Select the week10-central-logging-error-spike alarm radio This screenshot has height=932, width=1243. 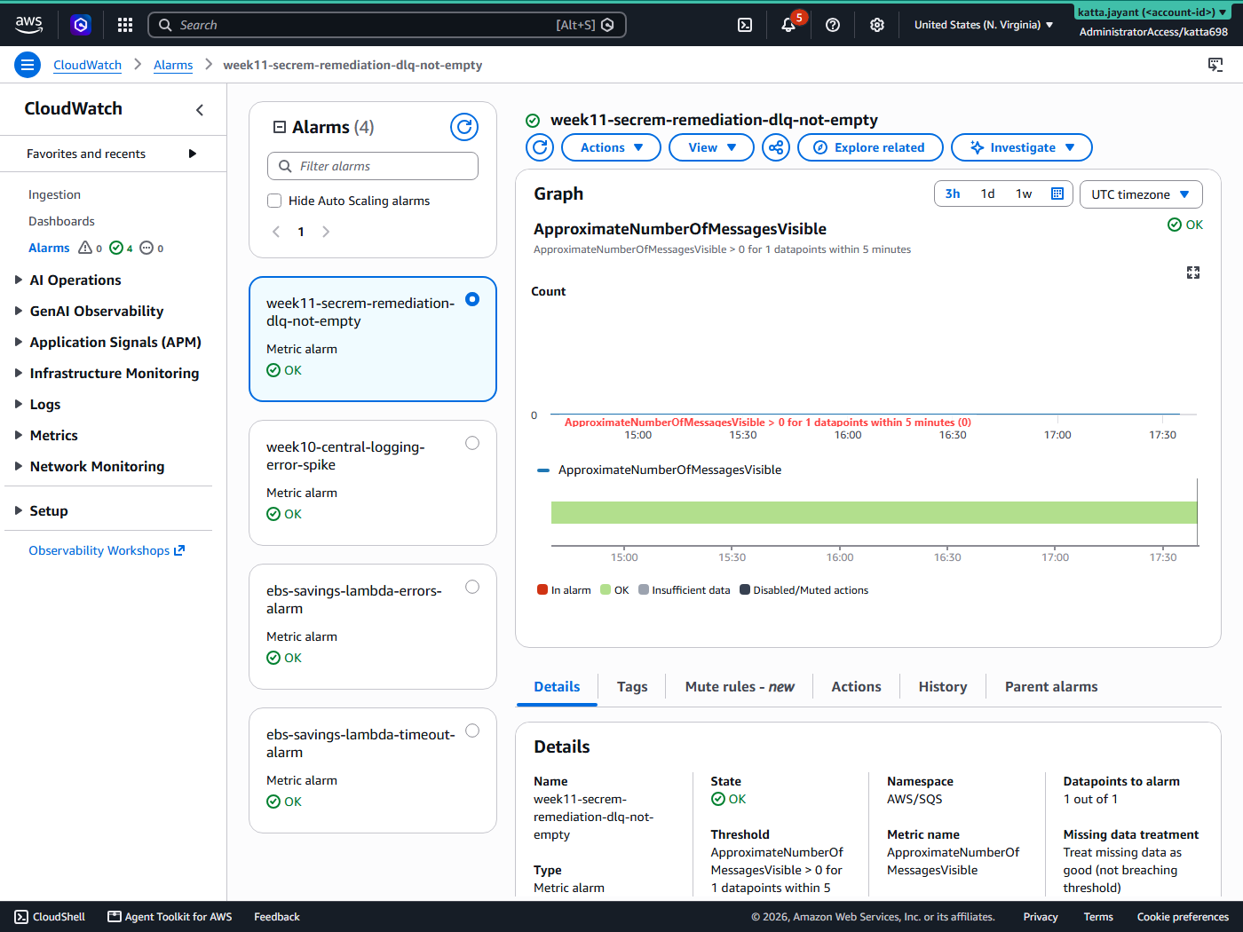coord(472,443)
